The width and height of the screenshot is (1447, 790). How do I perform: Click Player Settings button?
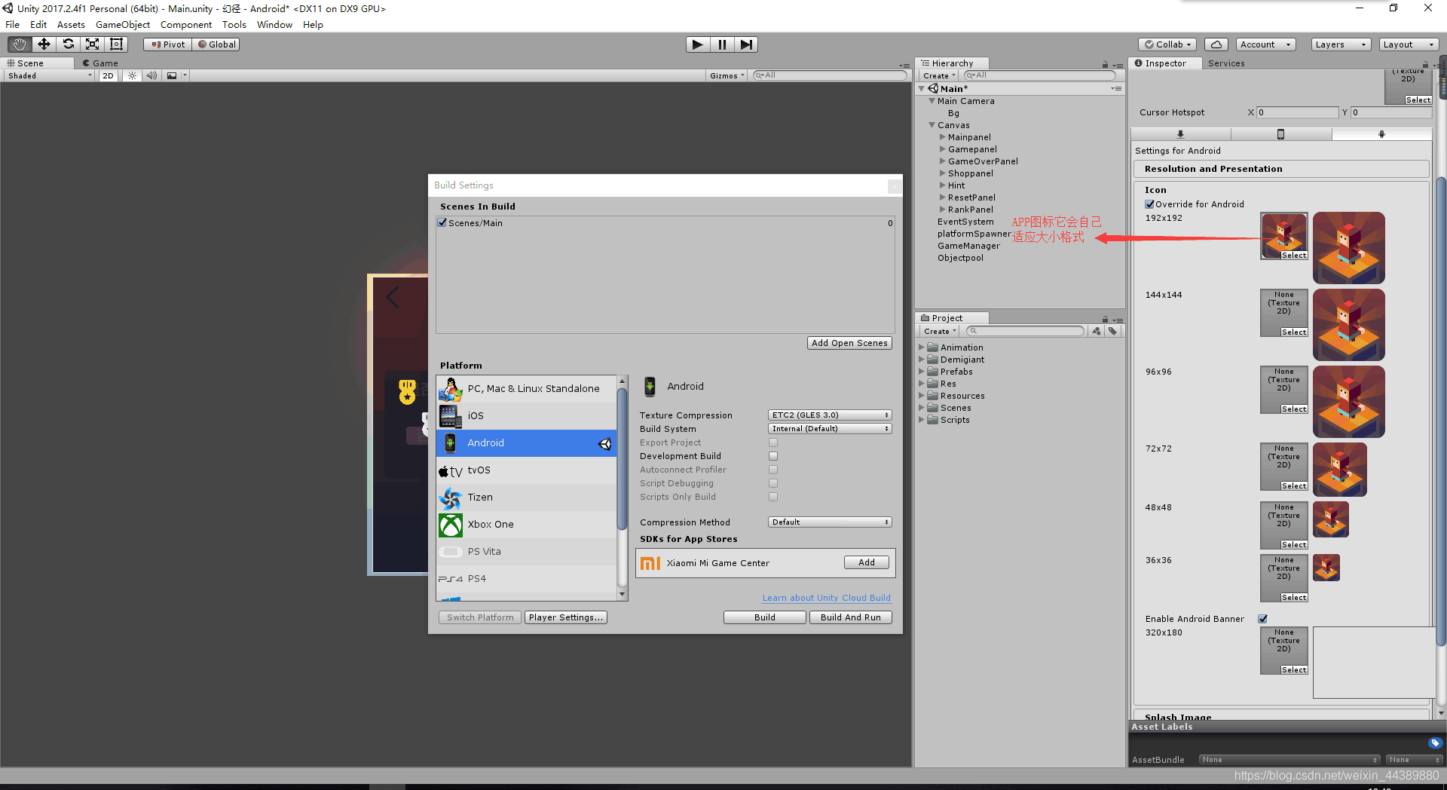point(565,617)
